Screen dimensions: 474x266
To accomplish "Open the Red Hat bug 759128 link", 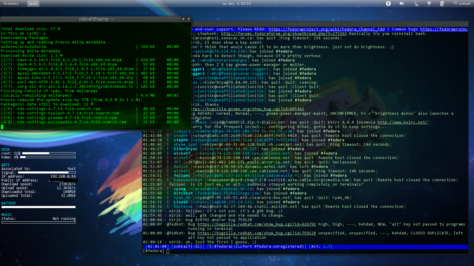I will coord(257,233).
